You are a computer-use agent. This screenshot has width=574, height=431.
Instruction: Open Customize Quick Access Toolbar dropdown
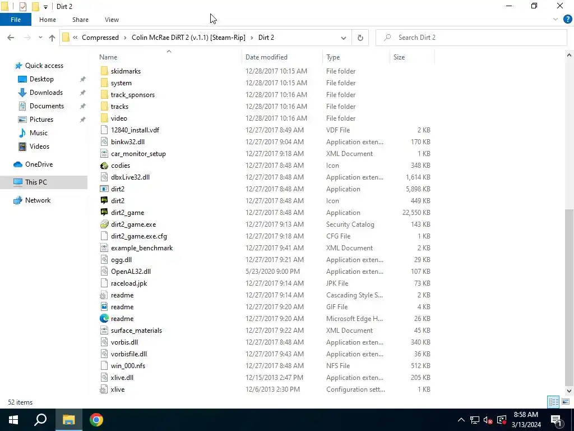45,7
